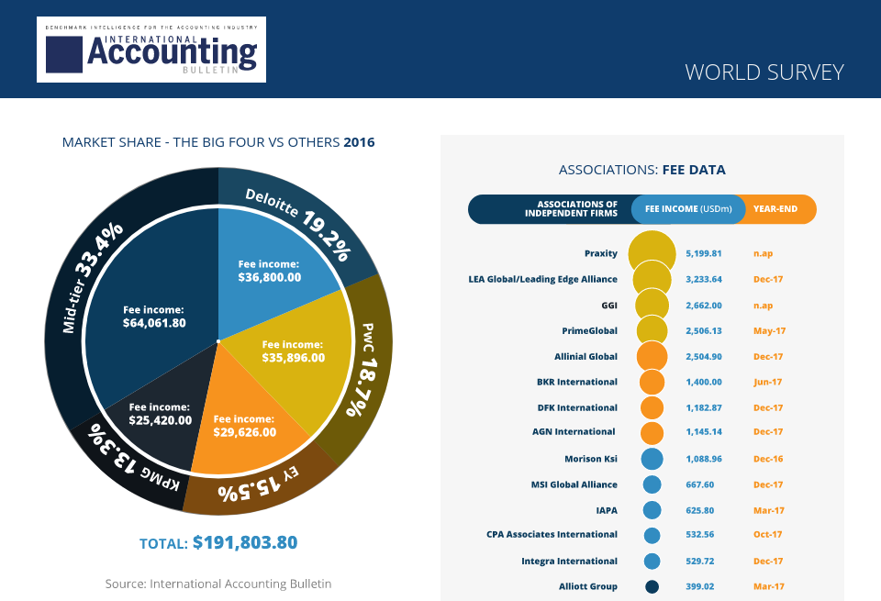Select the Fee Income (USDm) header tab
Screen dimensions: 881x601
pos(687,208)
